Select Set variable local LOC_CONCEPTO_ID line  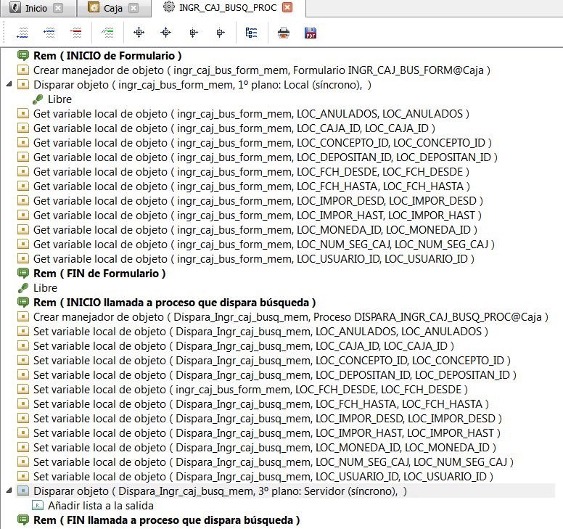(x=272, y=360)
